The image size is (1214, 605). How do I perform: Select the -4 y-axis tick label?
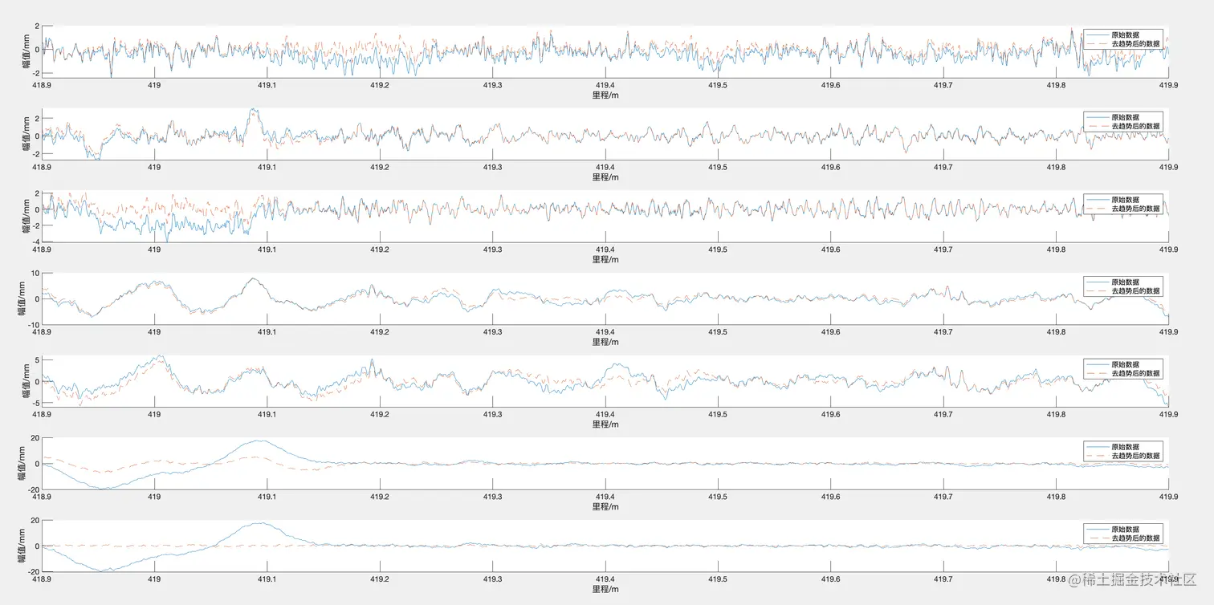tap(35, 241)
